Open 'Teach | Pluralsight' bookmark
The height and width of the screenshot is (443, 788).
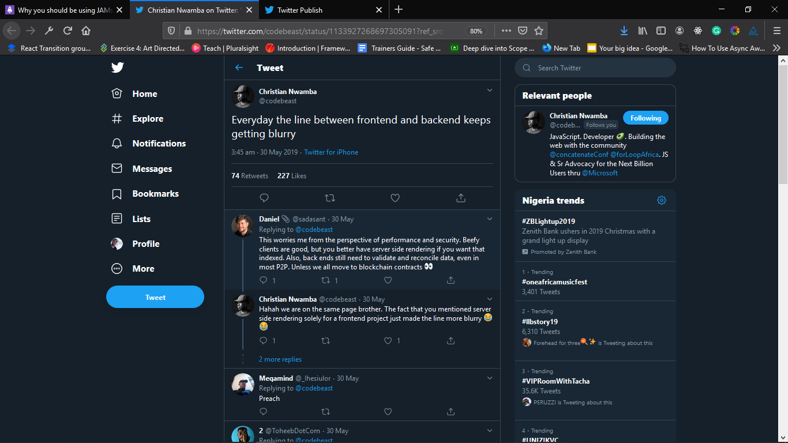point(225,48)
